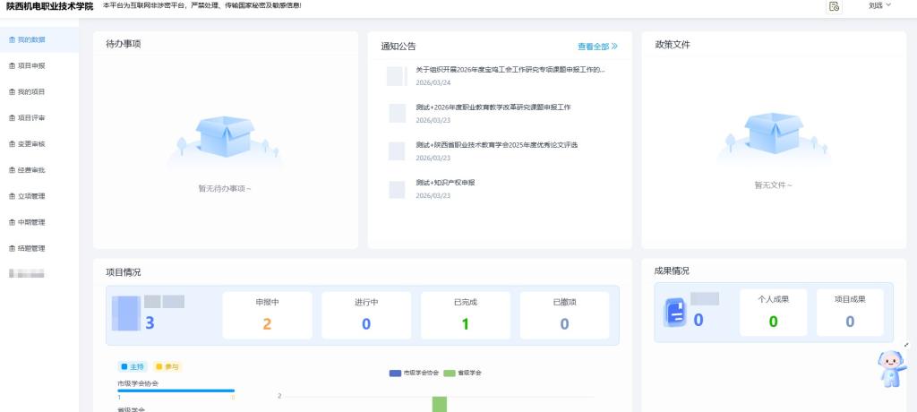Toggle 省级学会 chart legend series

click(x=464, y=373)
